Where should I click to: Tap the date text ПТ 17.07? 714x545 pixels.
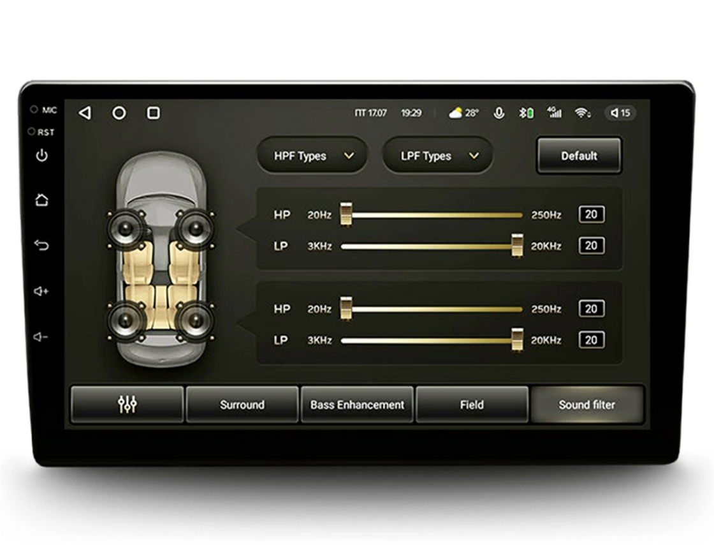370,113
